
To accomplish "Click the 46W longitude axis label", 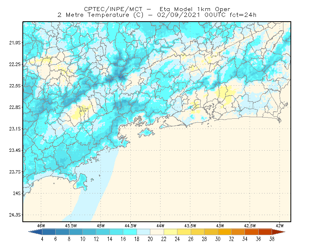I will pos(41,226).
